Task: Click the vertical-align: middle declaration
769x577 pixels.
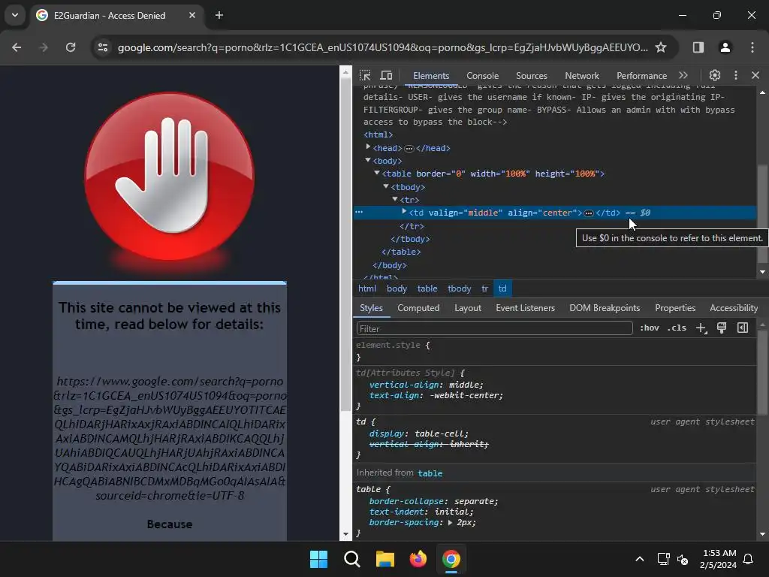Action: 426,385
